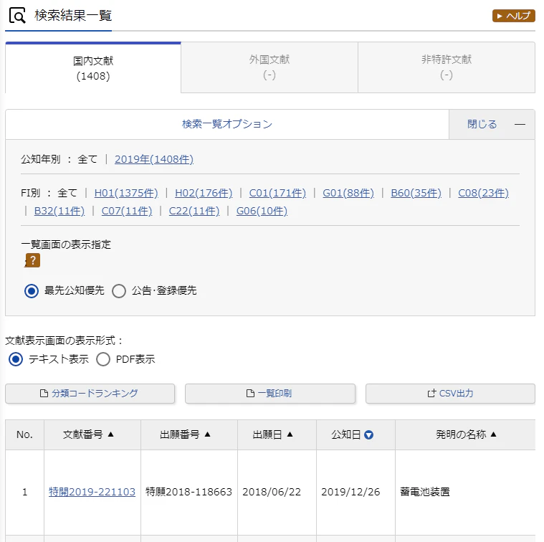Open 分類コードランキング button
This screenshot has height=542, width=544.
(x=90, y=394)
